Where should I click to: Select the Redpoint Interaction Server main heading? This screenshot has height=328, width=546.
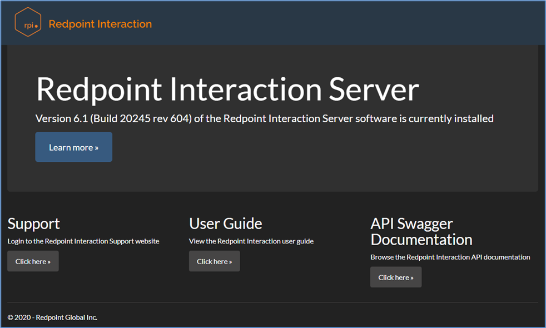coord(227,89)
